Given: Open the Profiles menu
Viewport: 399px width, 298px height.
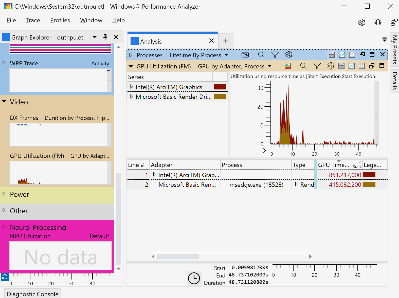Looking at the screenshot, I should pyautogui.click(x=60, y=20).
